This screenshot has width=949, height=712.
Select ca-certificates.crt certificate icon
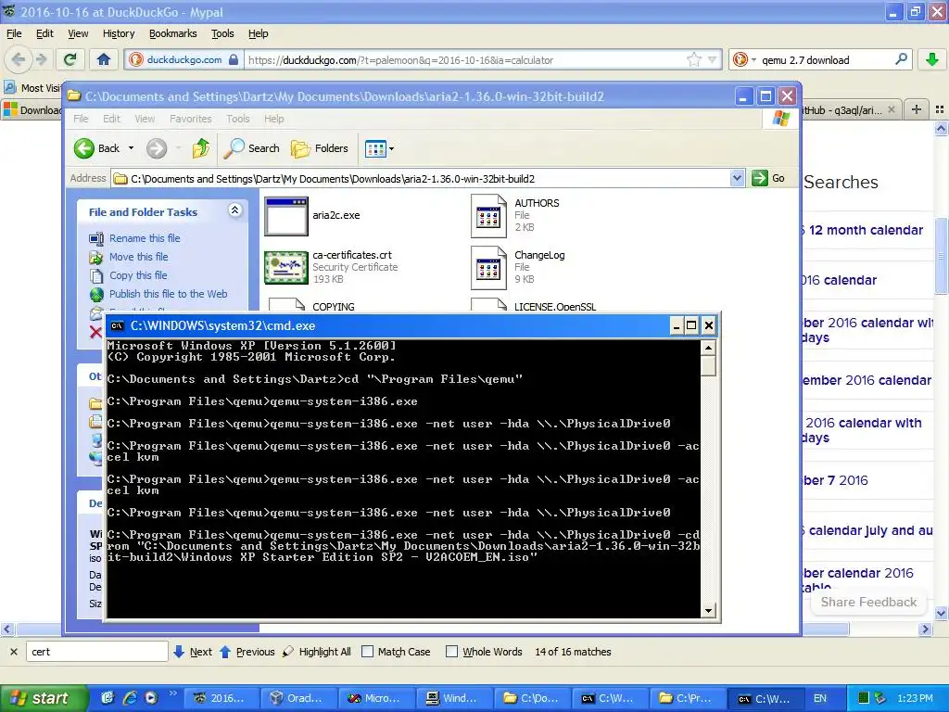coord(286,267)
